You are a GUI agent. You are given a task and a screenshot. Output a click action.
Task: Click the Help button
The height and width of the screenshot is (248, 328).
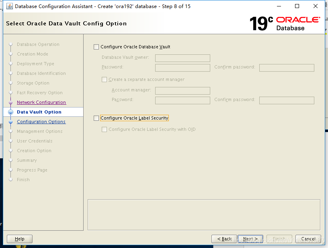pos(20,239)
